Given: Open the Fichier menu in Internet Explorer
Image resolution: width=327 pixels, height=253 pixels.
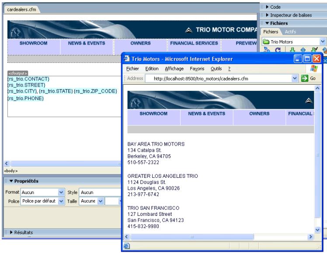Looking at the screenshot, I should click(132, 69).
